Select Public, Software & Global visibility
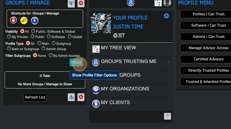 [33, 31]
